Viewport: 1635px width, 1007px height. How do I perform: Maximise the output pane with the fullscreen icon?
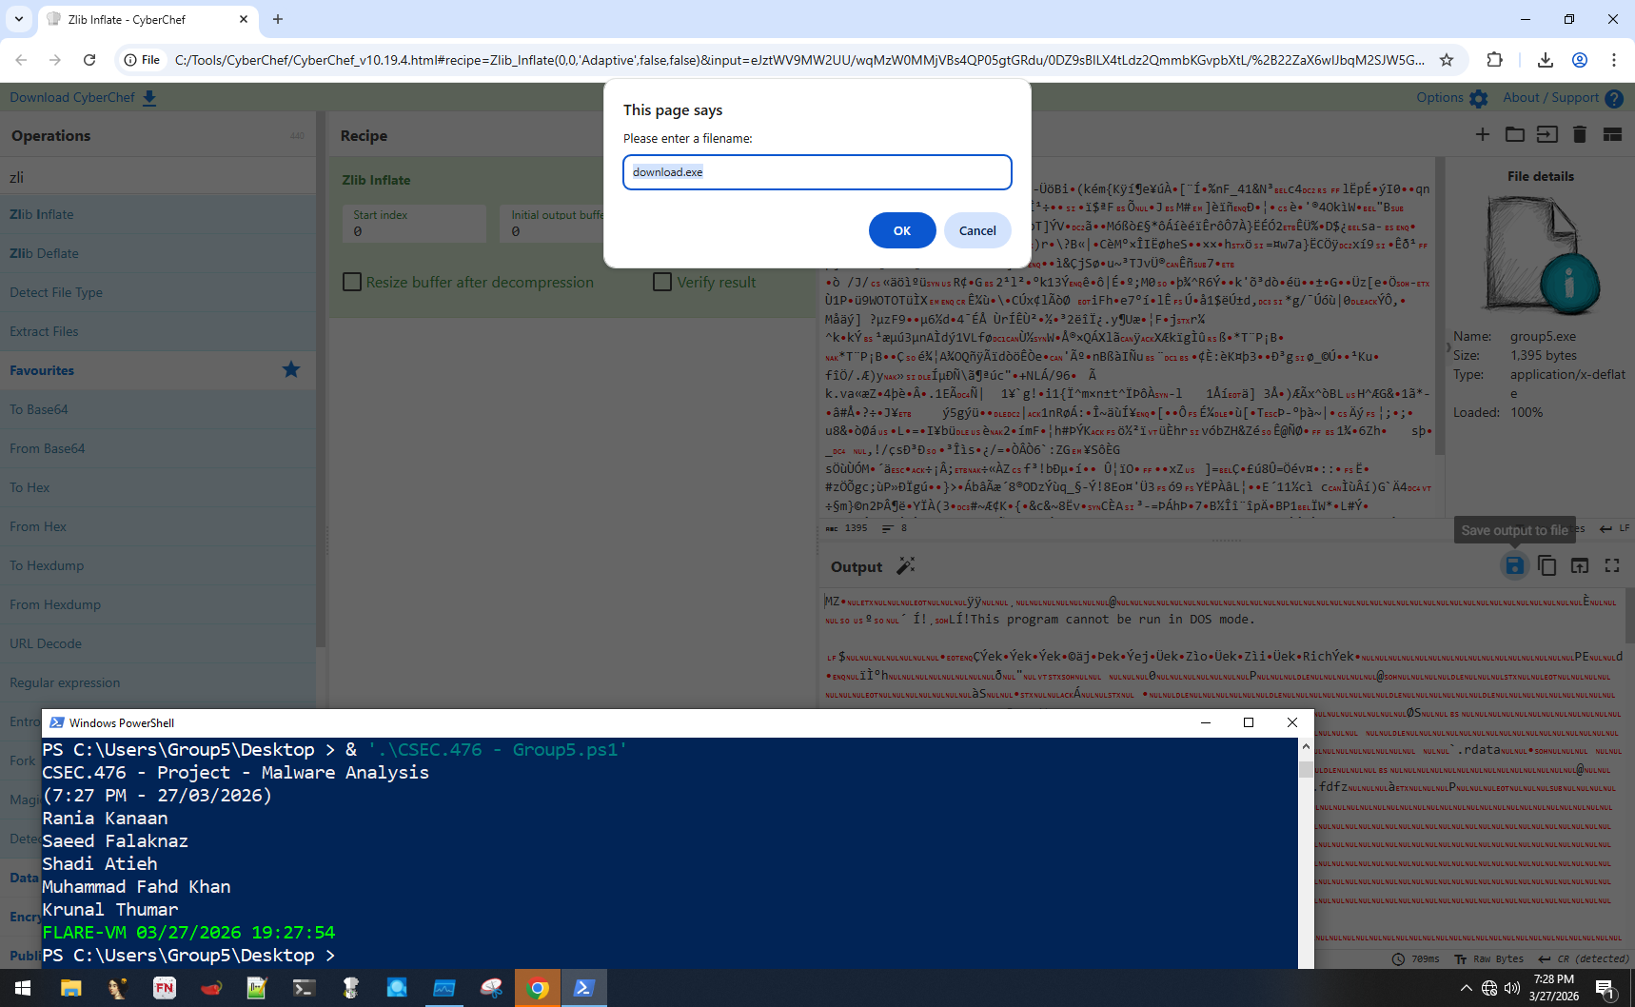pos(1612,565)
